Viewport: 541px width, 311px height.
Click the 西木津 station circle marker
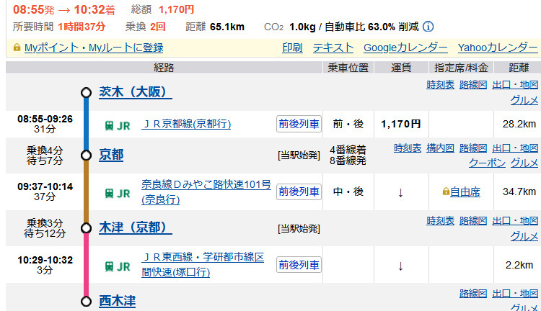tap(86, 302)
